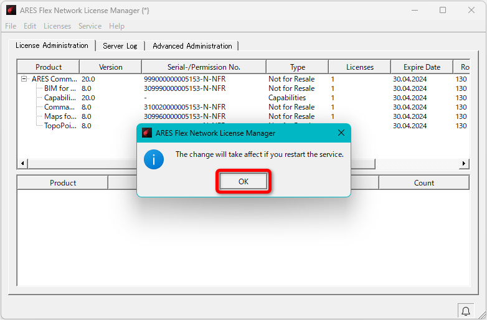The height and width of the screenshot is (320, 487).
Task: Open the Edit menu
Action: click(x=30, y=26)
